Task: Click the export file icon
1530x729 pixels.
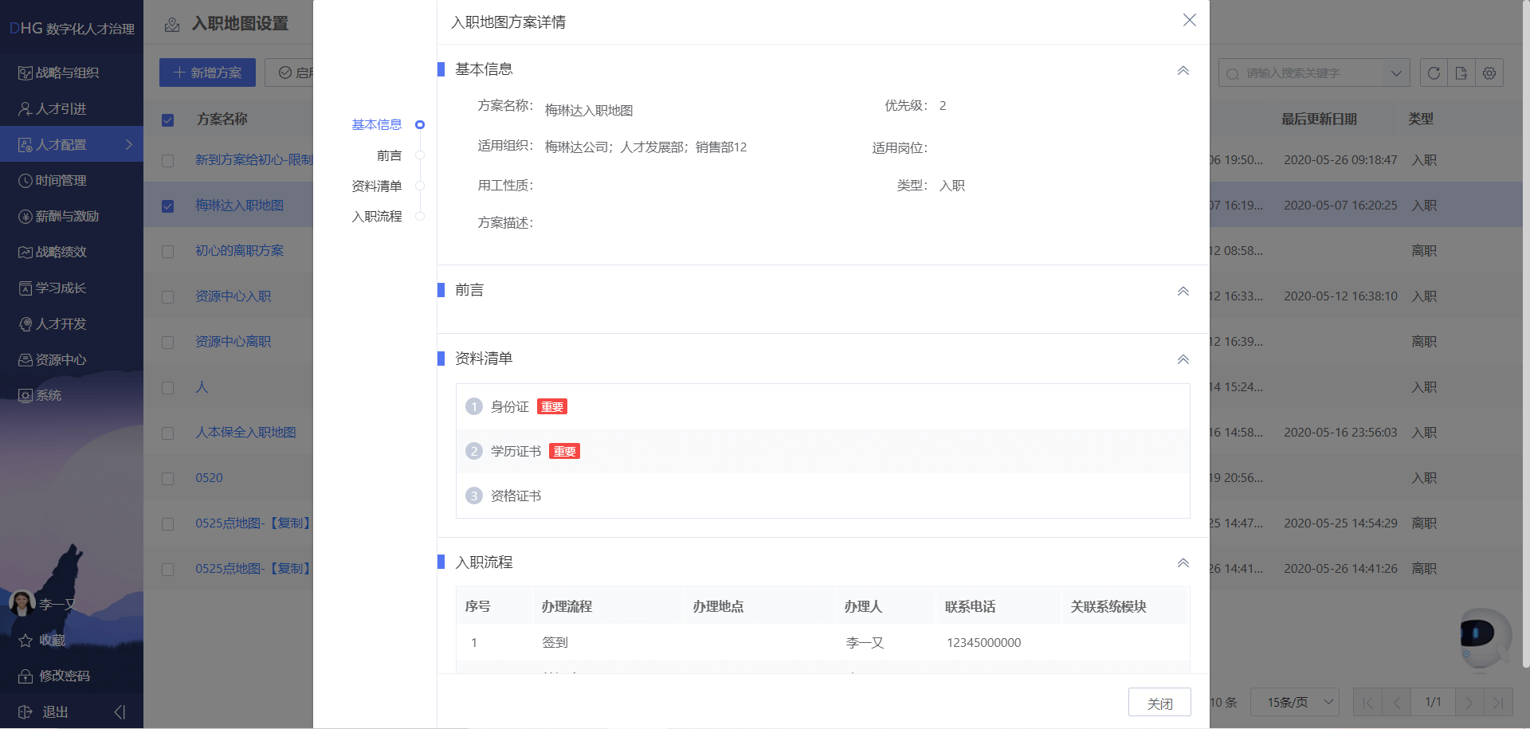Action: pos(1461,73)
